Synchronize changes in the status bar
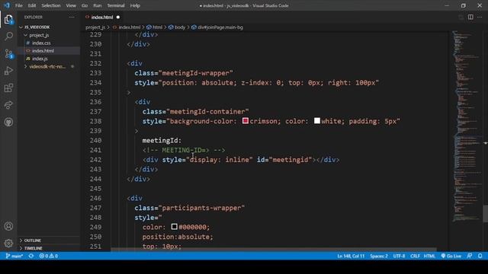This screenshot has width=488, height=274. coord(31,256)
